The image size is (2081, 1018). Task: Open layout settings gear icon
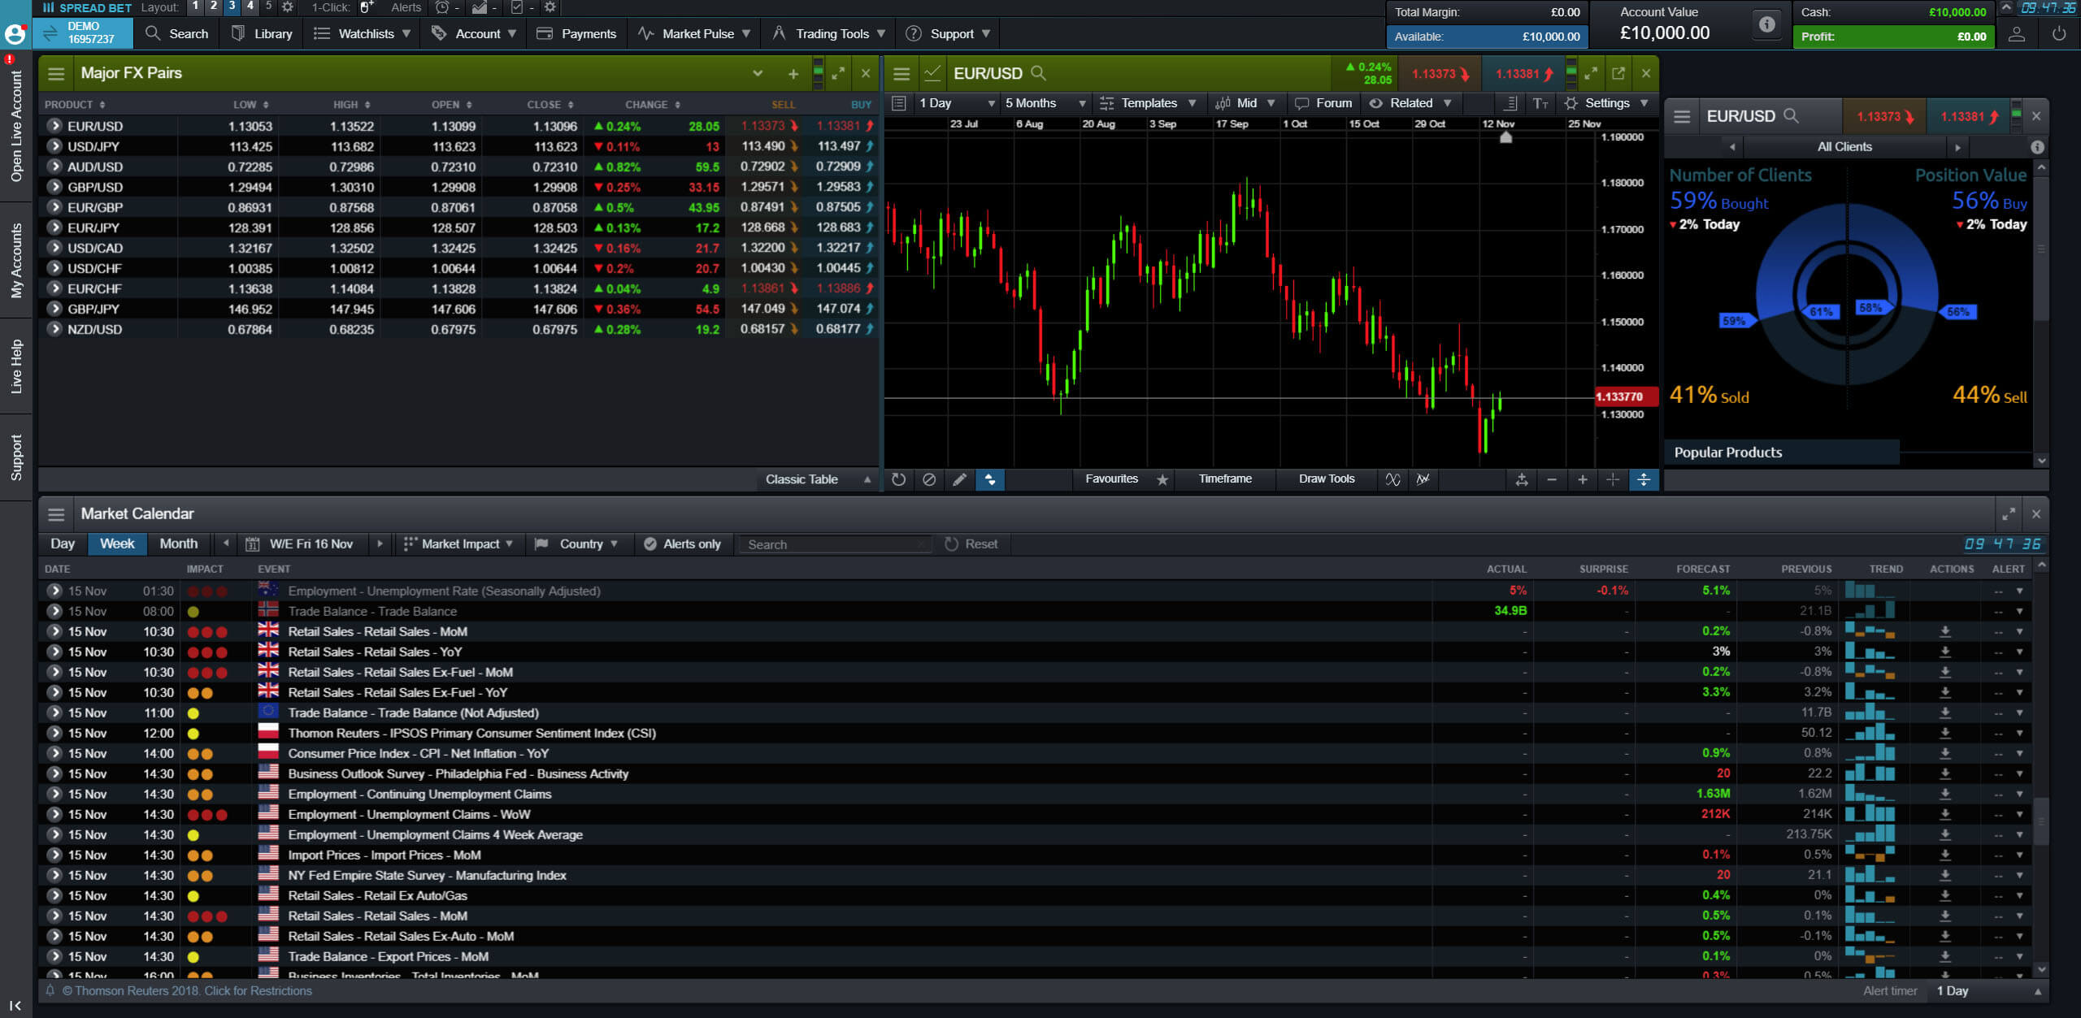click(x=288, y=7)
